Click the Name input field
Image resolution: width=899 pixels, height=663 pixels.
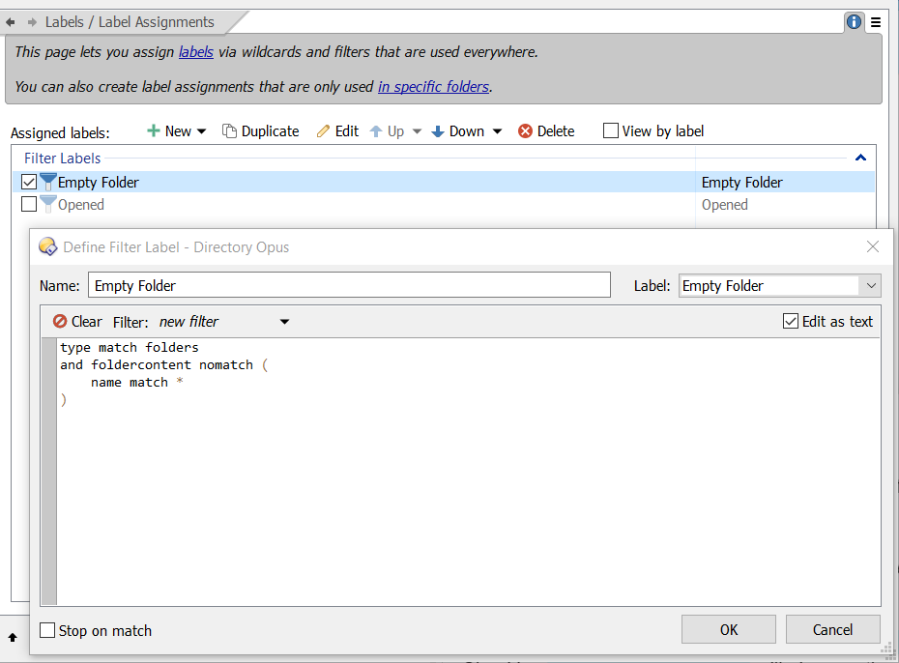tap(349, 285)
